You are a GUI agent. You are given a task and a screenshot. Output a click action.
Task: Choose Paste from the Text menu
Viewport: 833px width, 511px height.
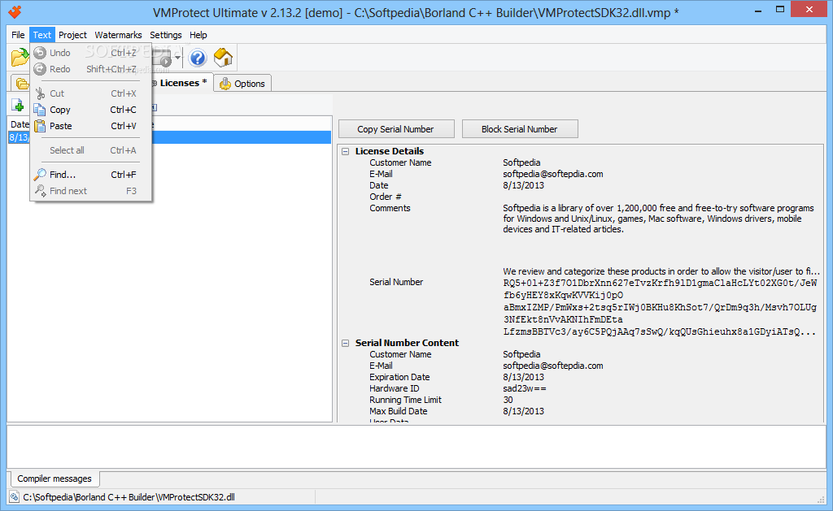click(91, 126)
